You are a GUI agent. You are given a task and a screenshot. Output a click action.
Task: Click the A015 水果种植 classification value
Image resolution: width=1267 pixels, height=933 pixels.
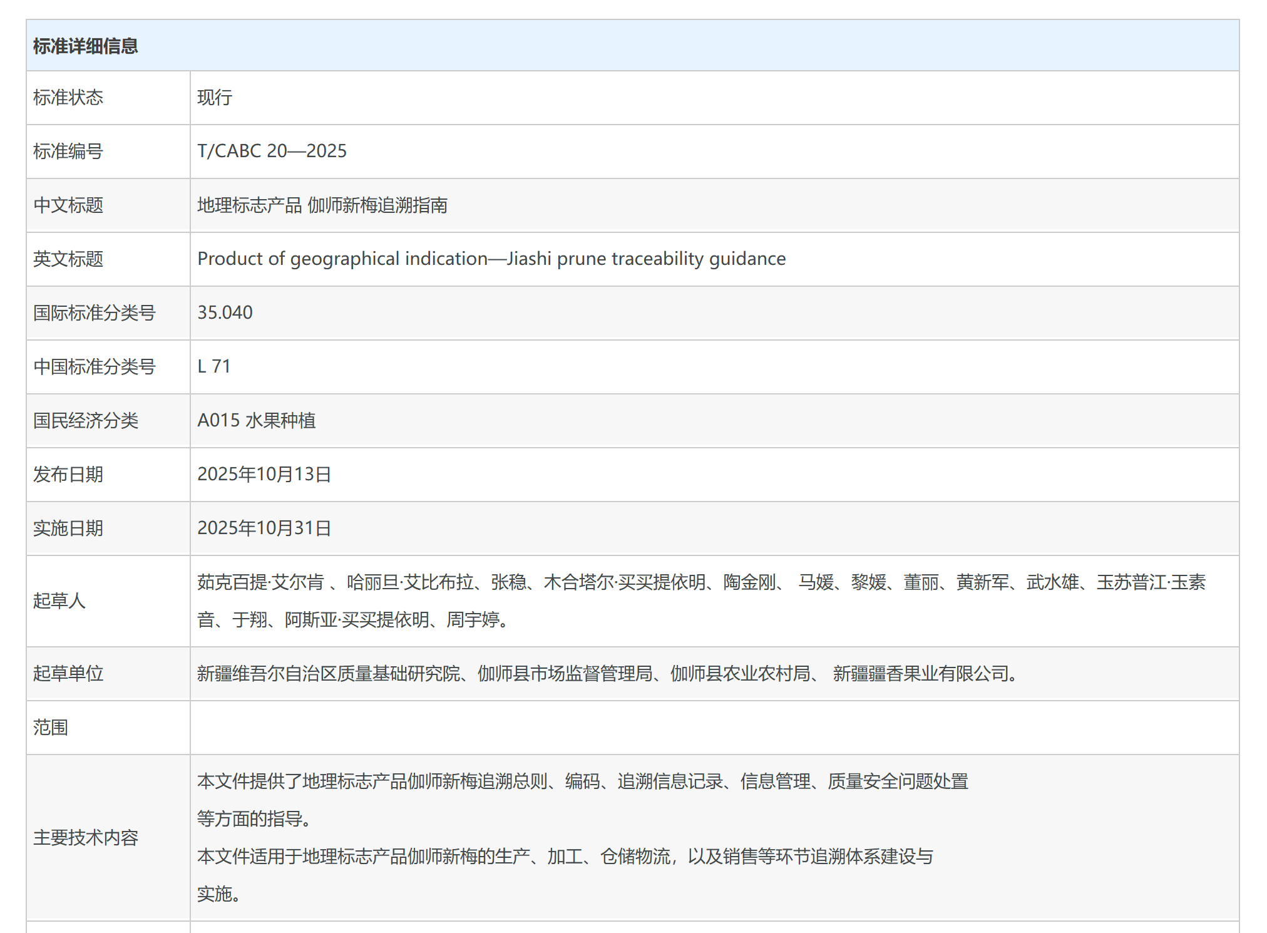pyautogui.click(x=256, y=420)
